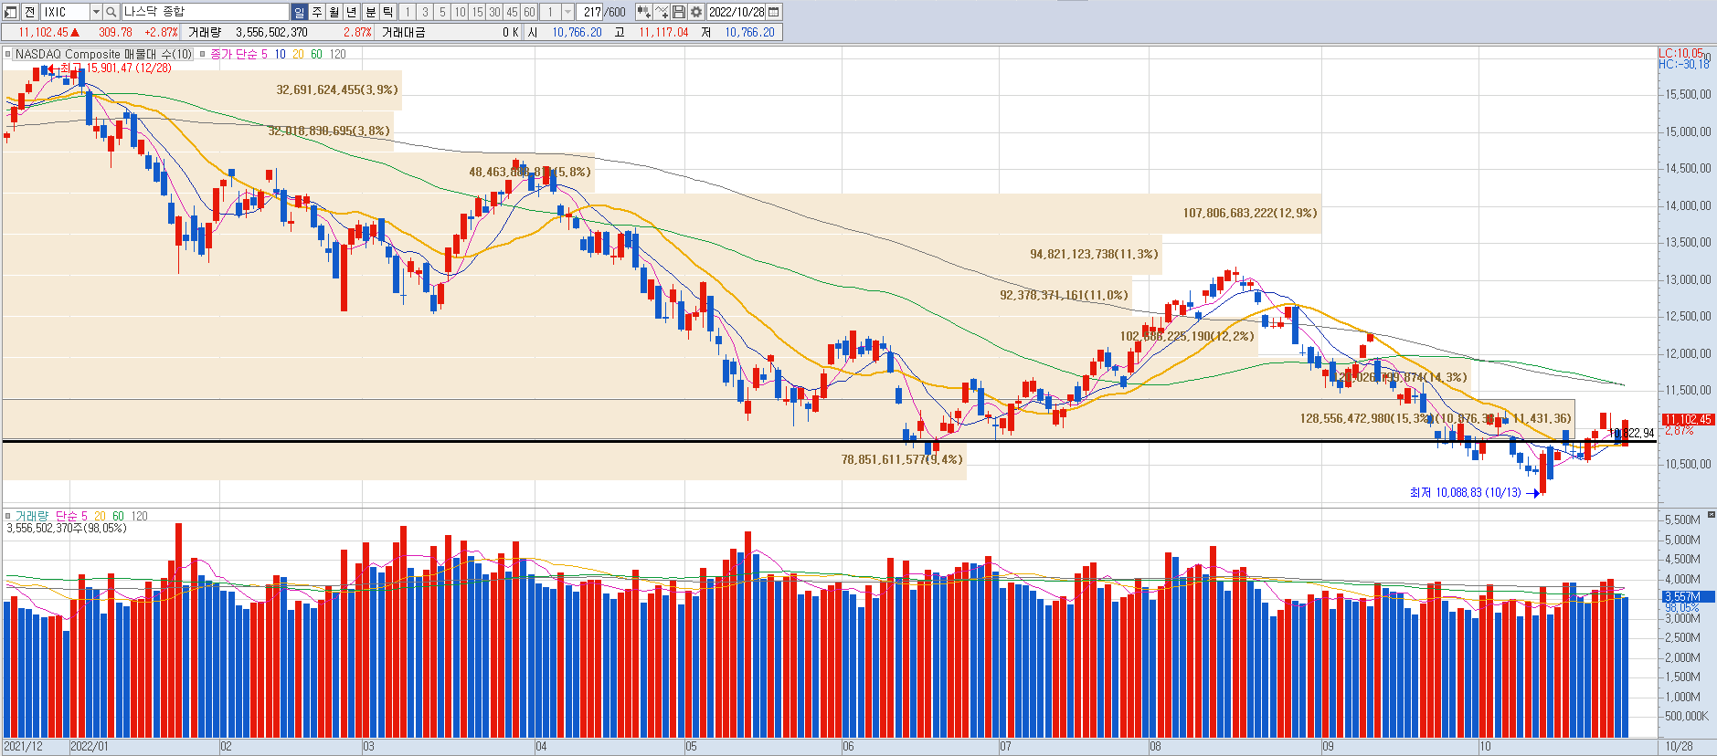Switch to 틱 (tick) chart period
The image size is (1717, 756).
(x=387, y=12)
